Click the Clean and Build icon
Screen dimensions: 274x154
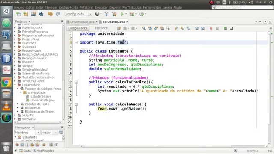114,14
